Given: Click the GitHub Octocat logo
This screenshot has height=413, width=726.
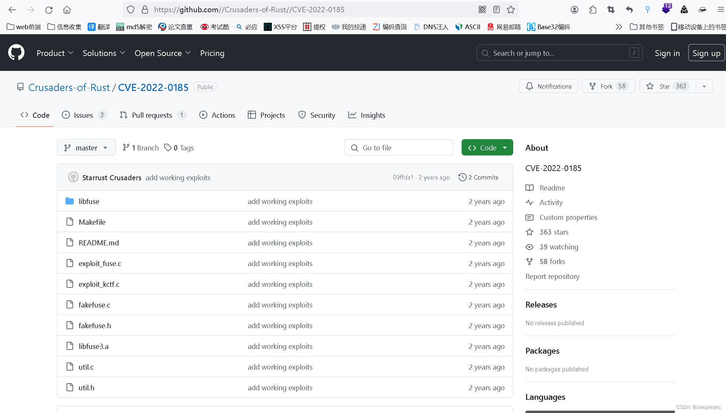Looking at the screenshot, I should tap(16, 53).
